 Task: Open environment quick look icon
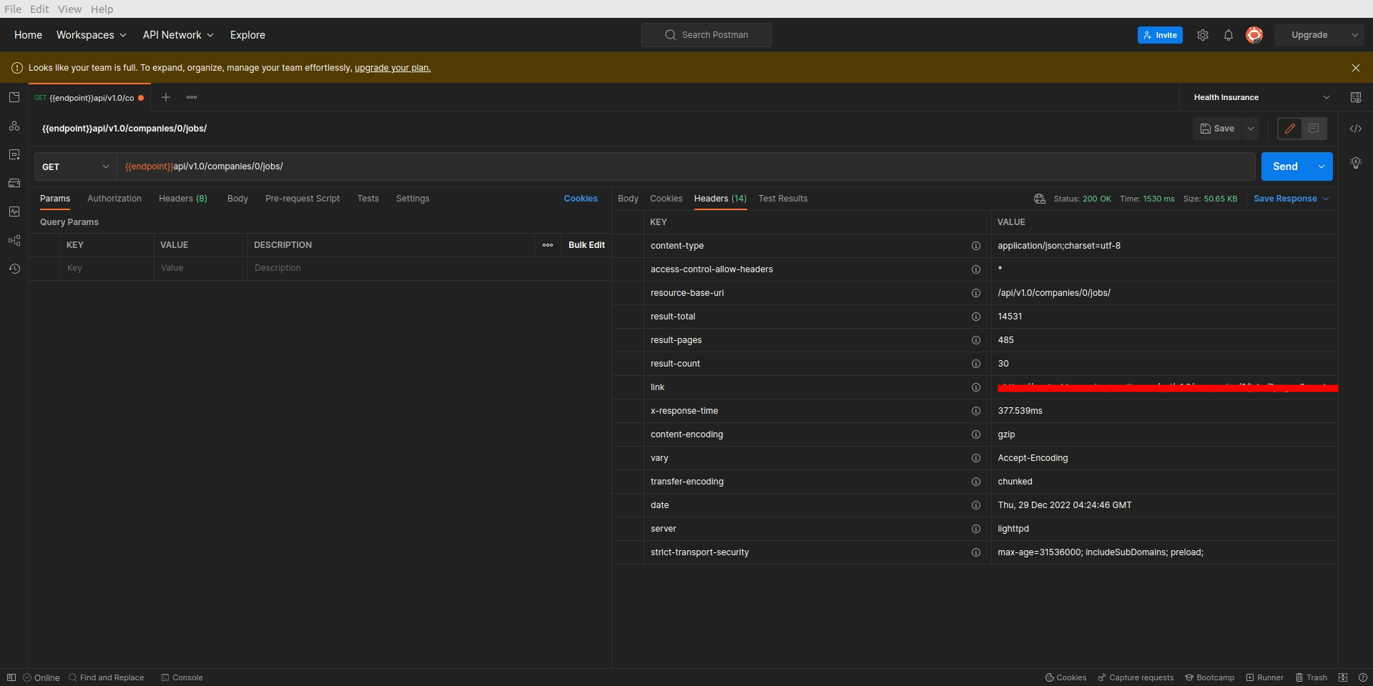(x=1356, y=97)
